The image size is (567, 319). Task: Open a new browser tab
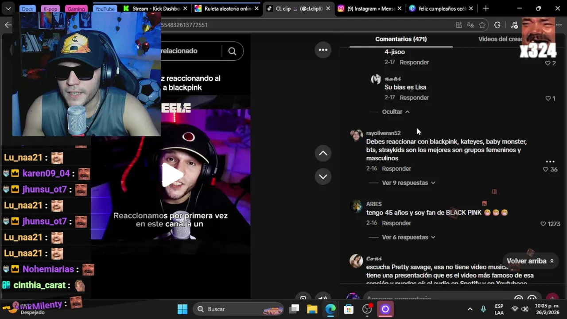click(486, 8)
